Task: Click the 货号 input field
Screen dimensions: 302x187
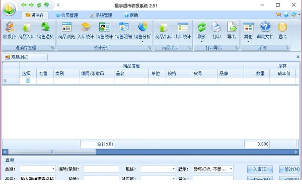Action: point(101,178)
